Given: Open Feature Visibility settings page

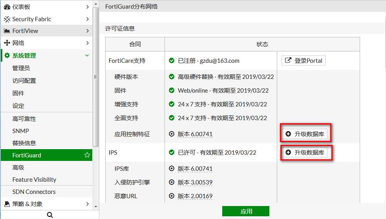Looking at the screenshot, I should 34,179.
